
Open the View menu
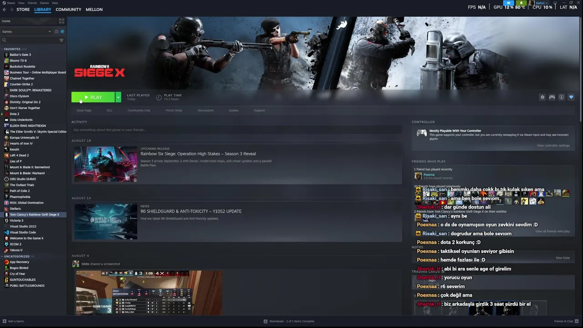tap(21, 3)
